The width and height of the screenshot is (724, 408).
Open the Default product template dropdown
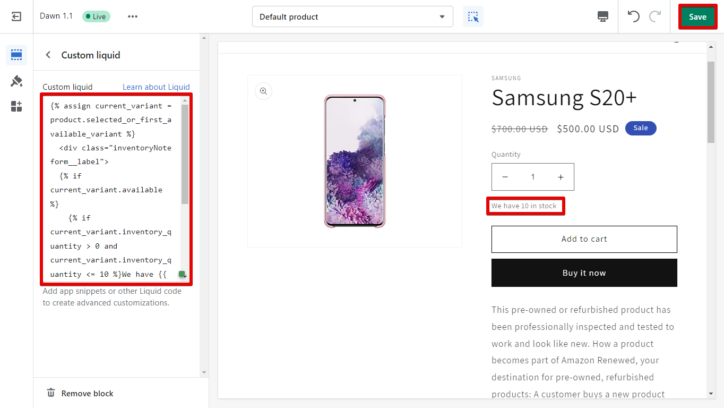point(352,16)
